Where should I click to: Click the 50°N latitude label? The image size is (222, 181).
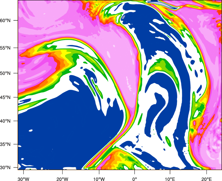coord(5,73)
